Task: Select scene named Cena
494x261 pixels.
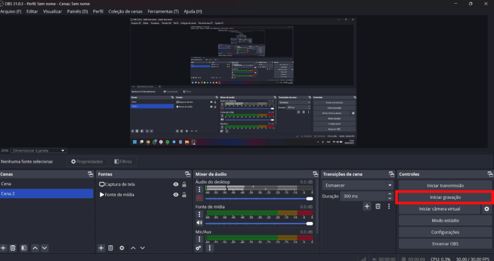Action: 47,184
